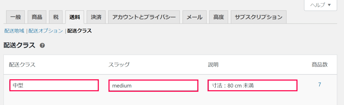
Task: Focus the shipping class name field containing 中型
Action: pyautogui.click(x=54, y=85)
